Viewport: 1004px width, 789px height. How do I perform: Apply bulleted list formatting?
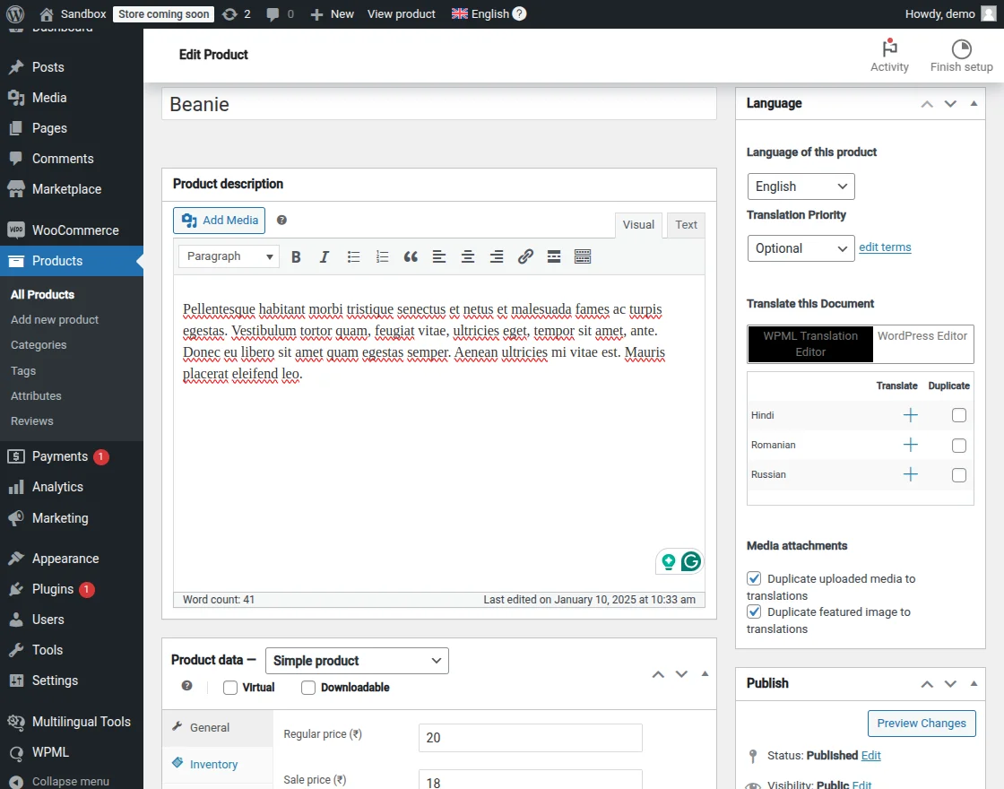tap(353, 257)
